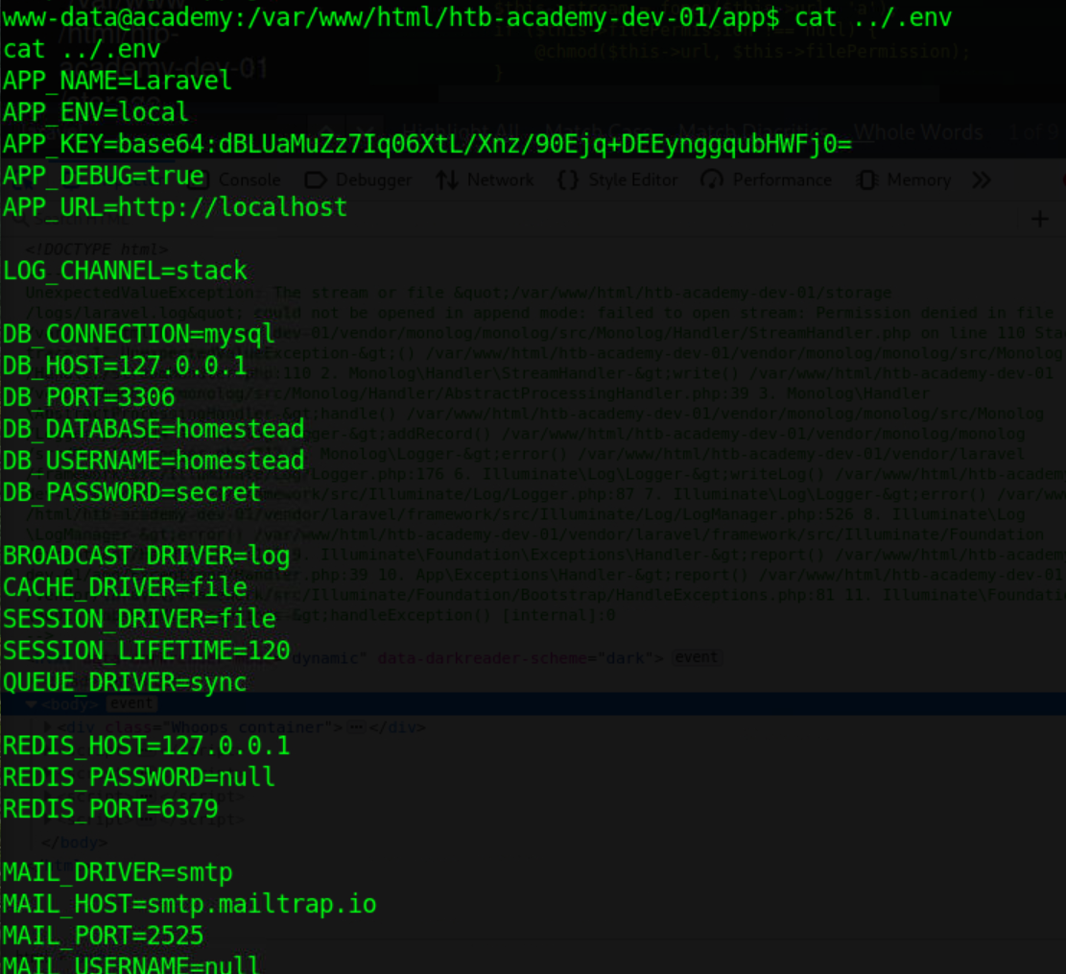
Task: Click the SESSION_DRIVER=file line
Action: 139,619
